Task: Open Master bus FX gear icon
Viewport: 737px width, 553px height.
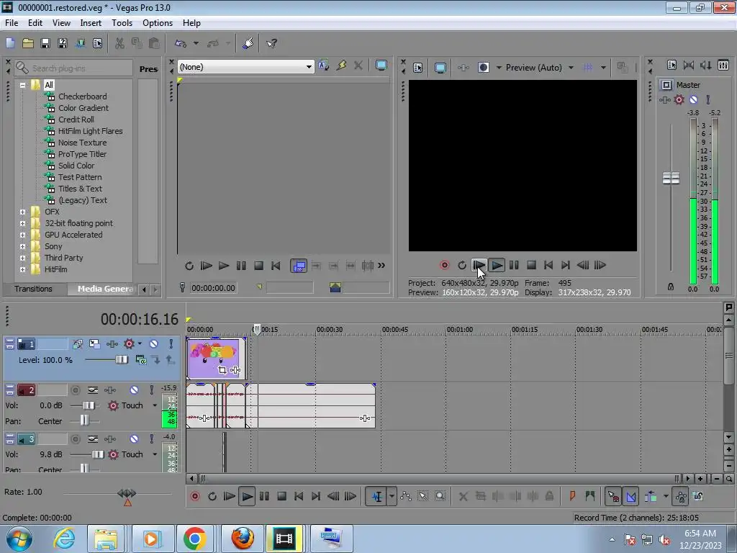Action: 679,99
